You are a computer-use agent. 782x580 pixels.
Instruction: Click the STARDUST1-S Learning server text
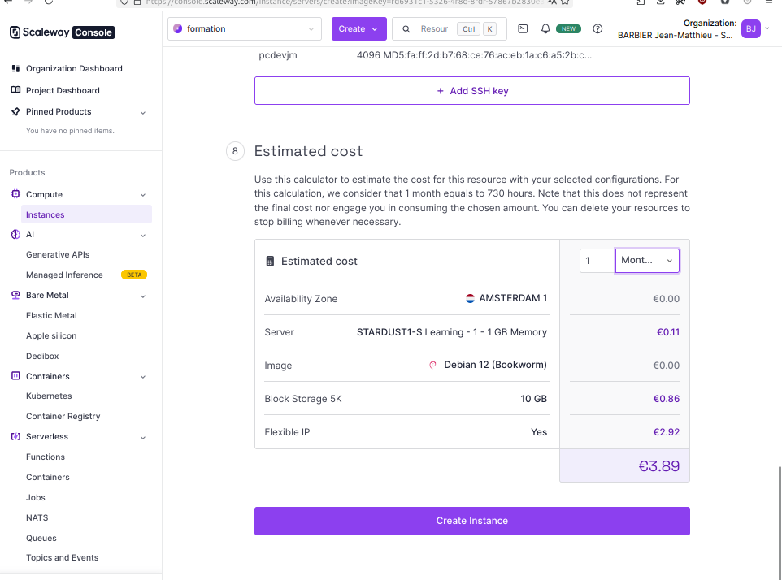click(452, 332)
